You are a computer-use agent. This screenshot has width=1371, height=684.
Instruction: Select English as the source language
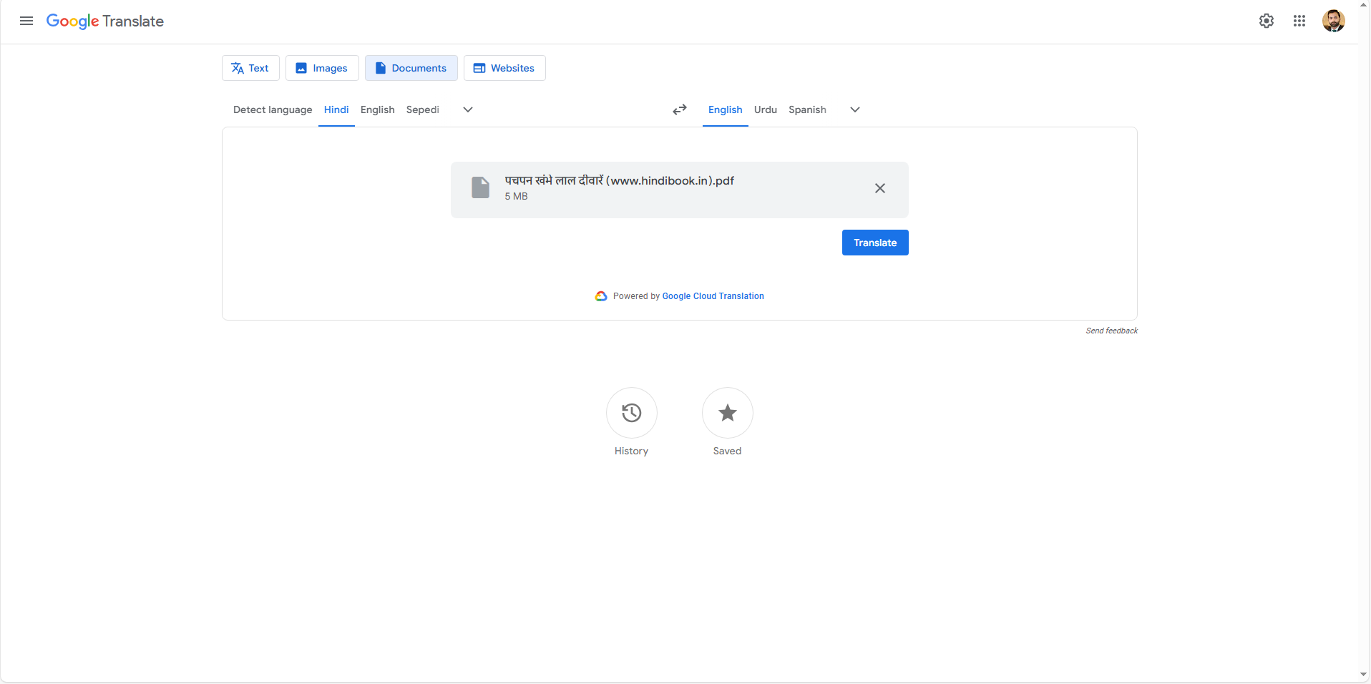point(377,109)
